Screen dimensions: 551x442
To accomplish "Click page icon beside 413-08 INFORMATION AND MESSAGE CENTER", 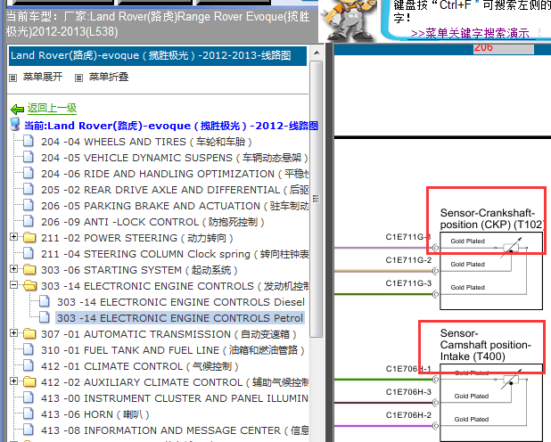I will [x=29, y=430].
